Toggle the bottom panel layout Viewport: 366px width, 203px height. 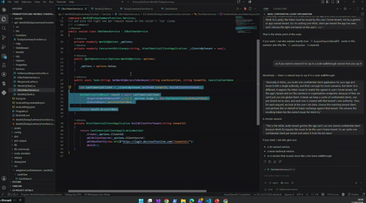[333, 2]
